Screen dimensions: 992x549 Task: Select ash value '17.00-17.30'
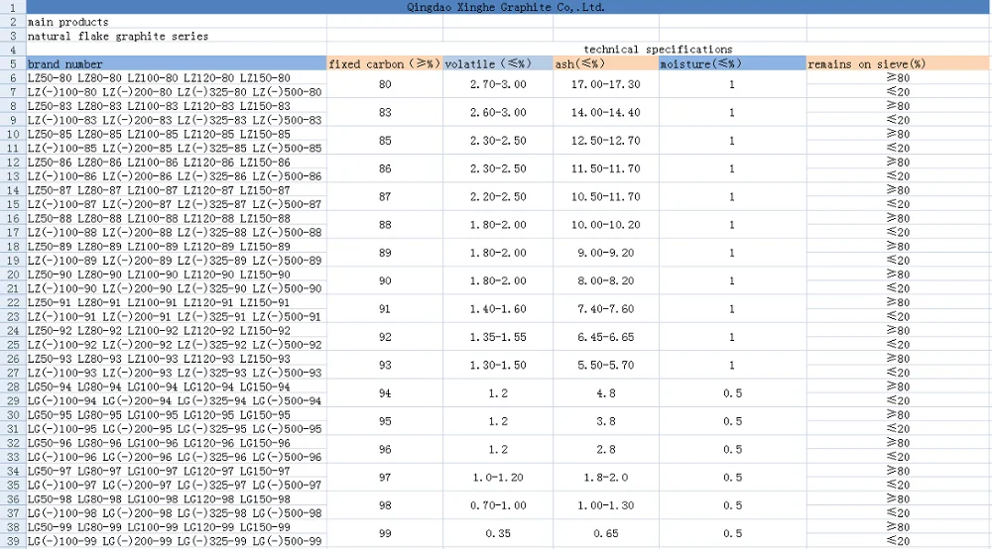(x=606, y=84)
